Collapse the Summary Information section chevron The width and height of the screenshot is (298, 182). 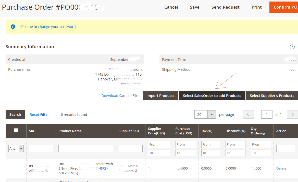[x=292, y=47]
